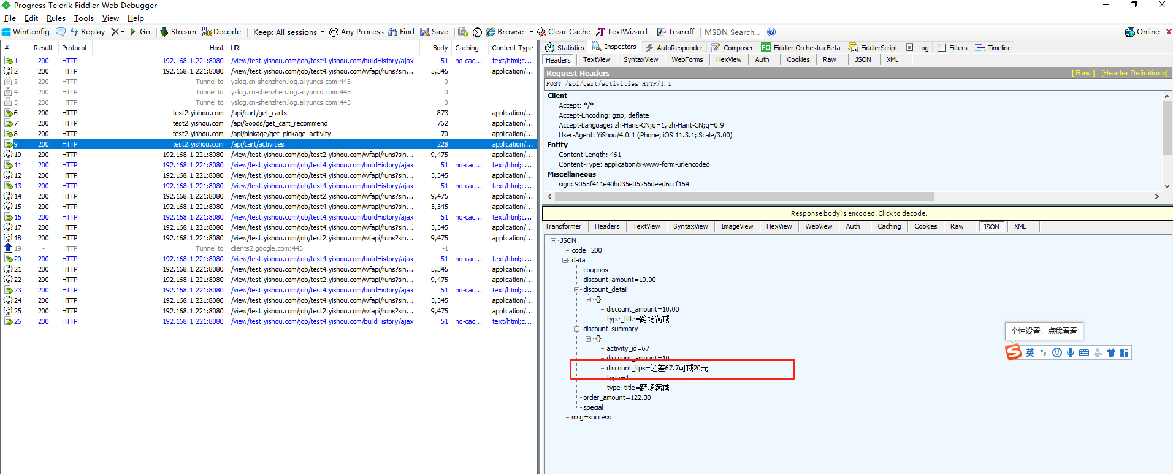Toggle Stream mode in toolbar

click(x=178, y=32)
